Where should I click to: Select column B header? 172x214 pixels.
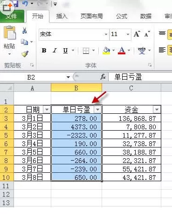(76, 88)
